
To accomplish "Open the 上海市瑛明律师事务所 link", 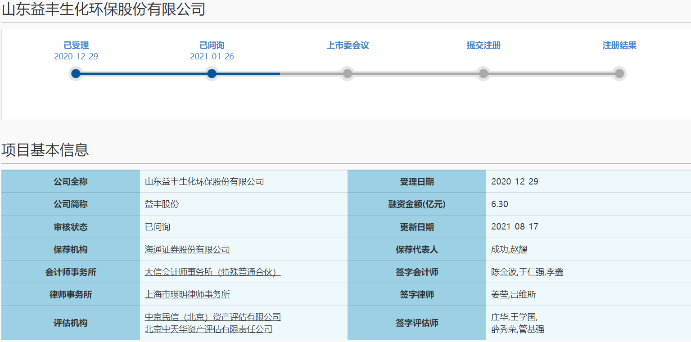I will tap(187, 294).
